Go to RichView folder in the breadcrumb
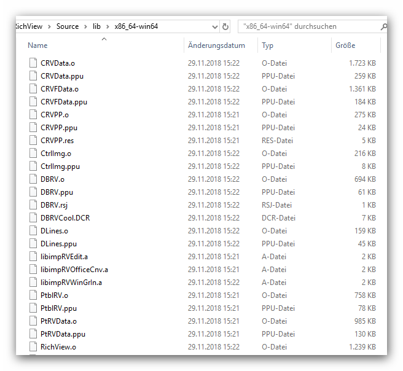The height and width of the screenshot is (371, 403). pos(29,26)
